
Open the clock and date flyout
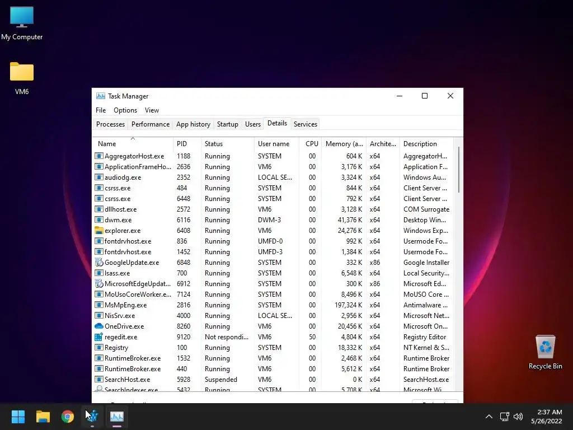pyautogui.click(x=546, y=417)
